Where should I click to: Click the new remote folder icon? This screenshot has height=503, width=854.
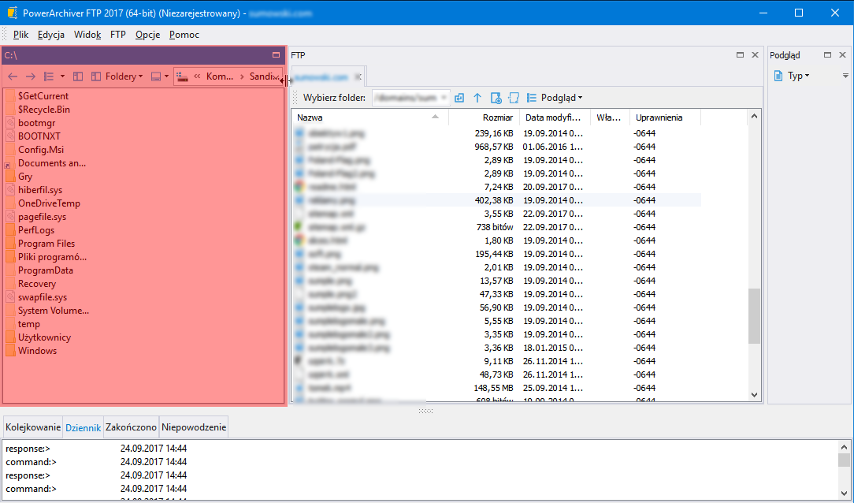(514, 98)
